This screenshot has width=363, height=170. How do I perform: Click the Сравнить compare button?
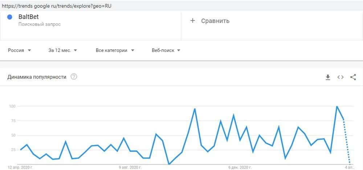click(215, 21)
